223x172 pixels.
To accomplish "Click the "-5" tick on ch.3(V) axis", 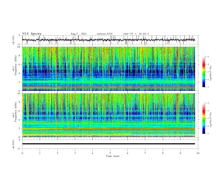I will click(x=19, y=149).
